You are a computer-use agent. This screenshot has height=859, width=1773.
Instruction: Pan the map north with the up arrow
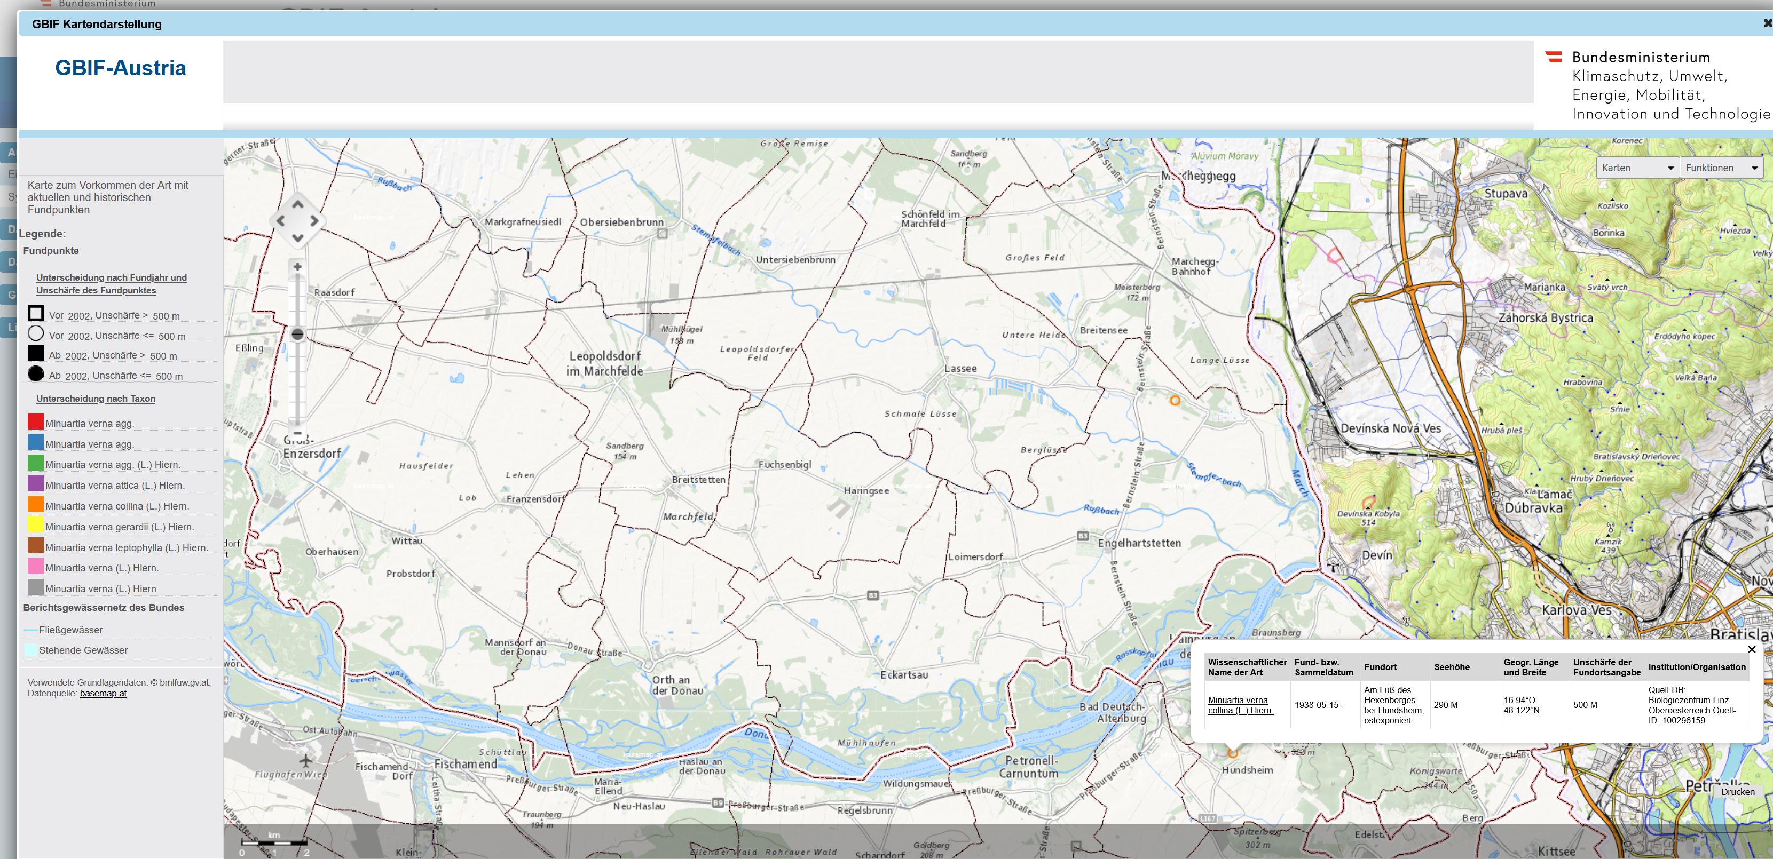point(297,204)
